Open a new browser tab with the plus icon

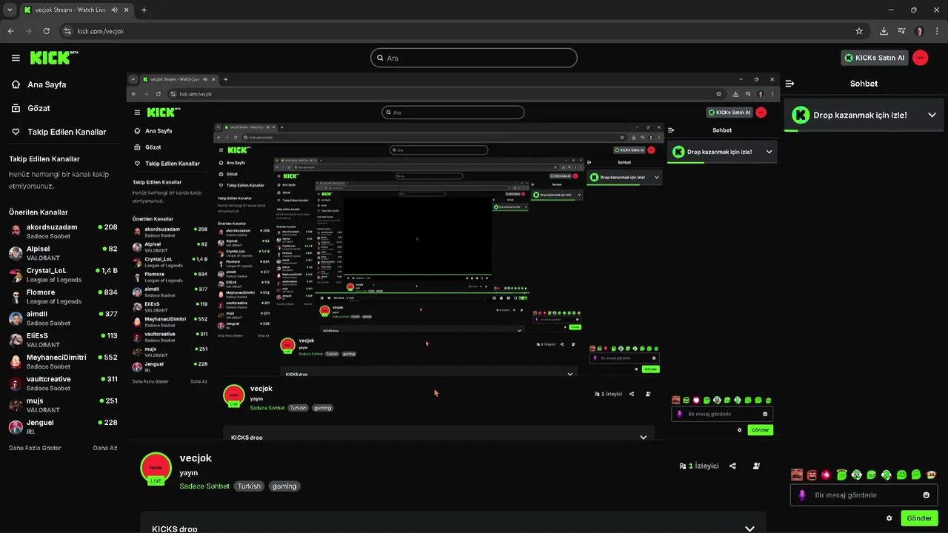click(144, 10)
